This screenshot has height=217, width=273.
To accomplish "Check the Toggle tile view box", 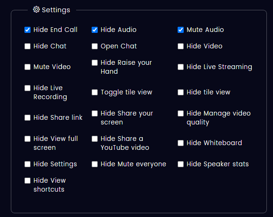I will pyautogui.click(x=95, y=92).
